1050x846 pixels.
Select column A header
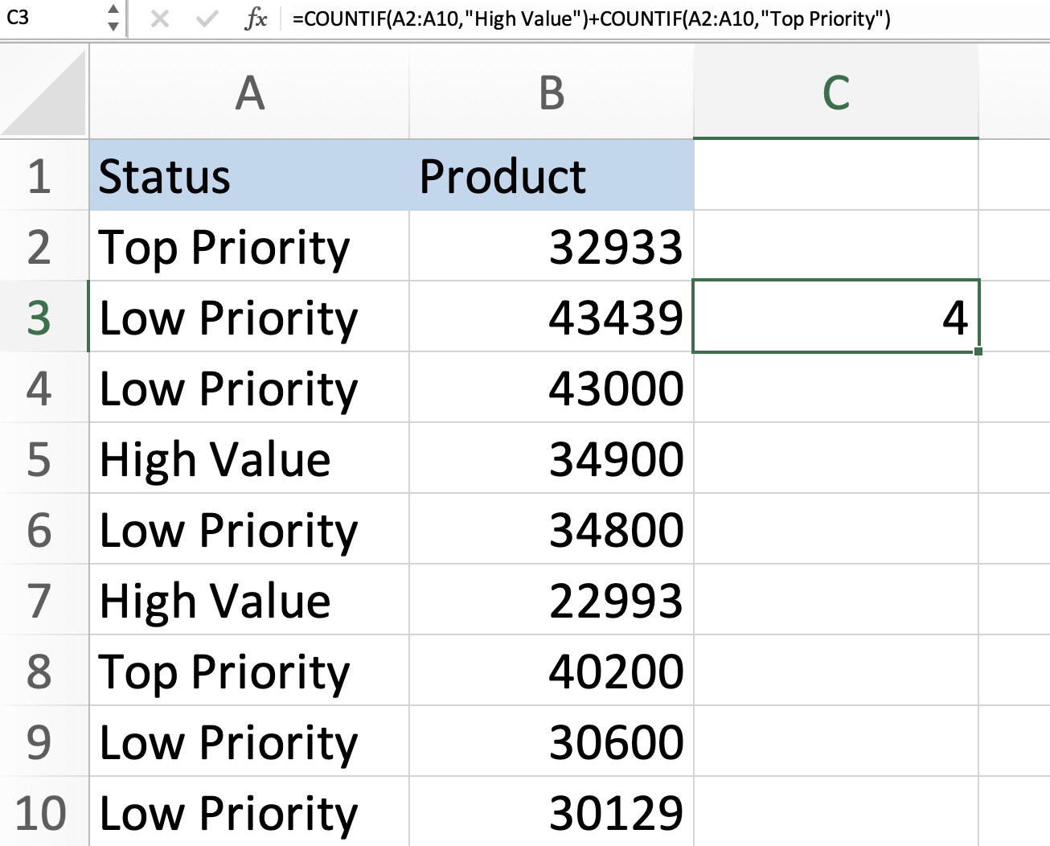click(249, 92)
